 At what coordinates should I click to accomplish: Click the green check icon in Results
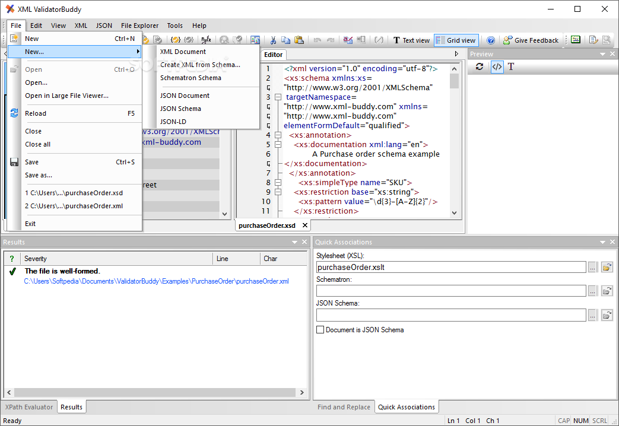(12, 271)
